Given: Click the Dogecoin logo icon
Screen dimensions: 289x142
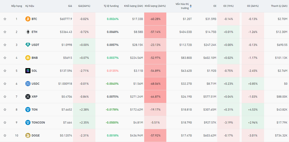Looking at the screenshot, I should click(28, 136).
